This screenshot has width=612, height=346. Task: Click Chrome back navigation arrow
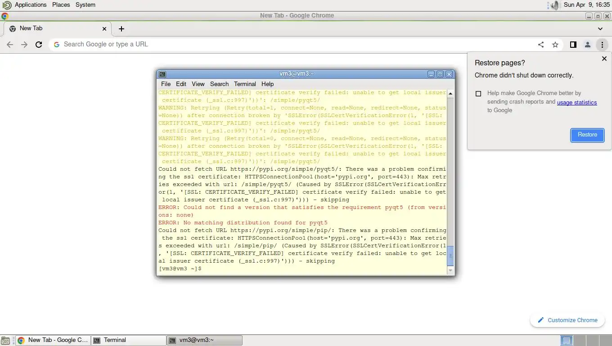point(10,45)
